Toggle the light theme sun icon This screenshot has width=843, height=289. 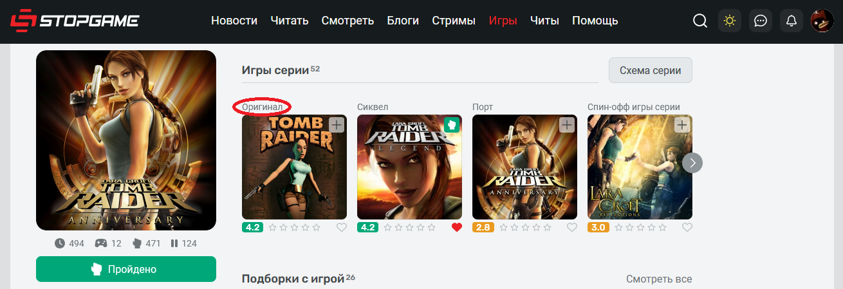coord(730,21)
